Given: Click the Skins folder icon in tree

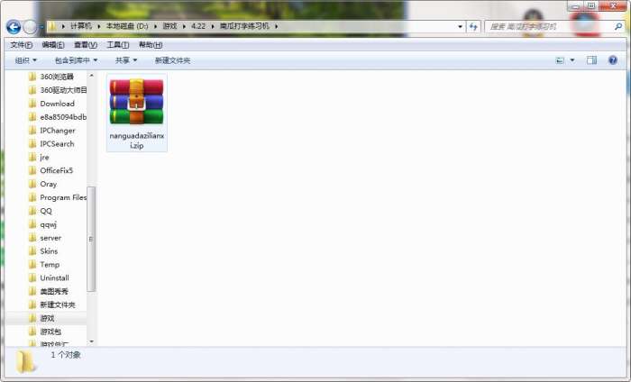Looking at the screenshot, I should 32,251.
